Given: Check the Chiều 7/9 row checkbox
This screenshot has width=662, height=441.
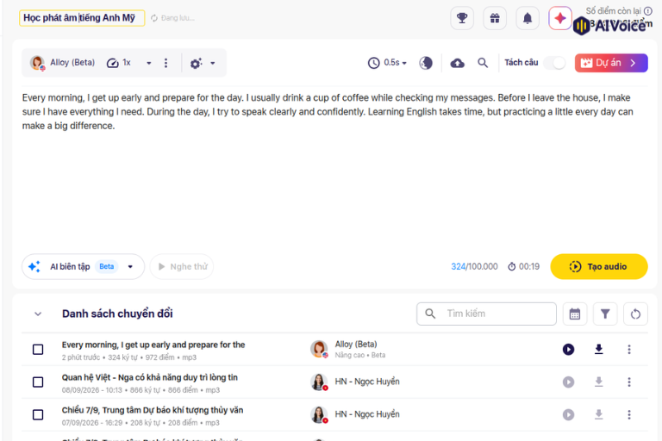Looking at the screenshot, I should tap(38, 415).
